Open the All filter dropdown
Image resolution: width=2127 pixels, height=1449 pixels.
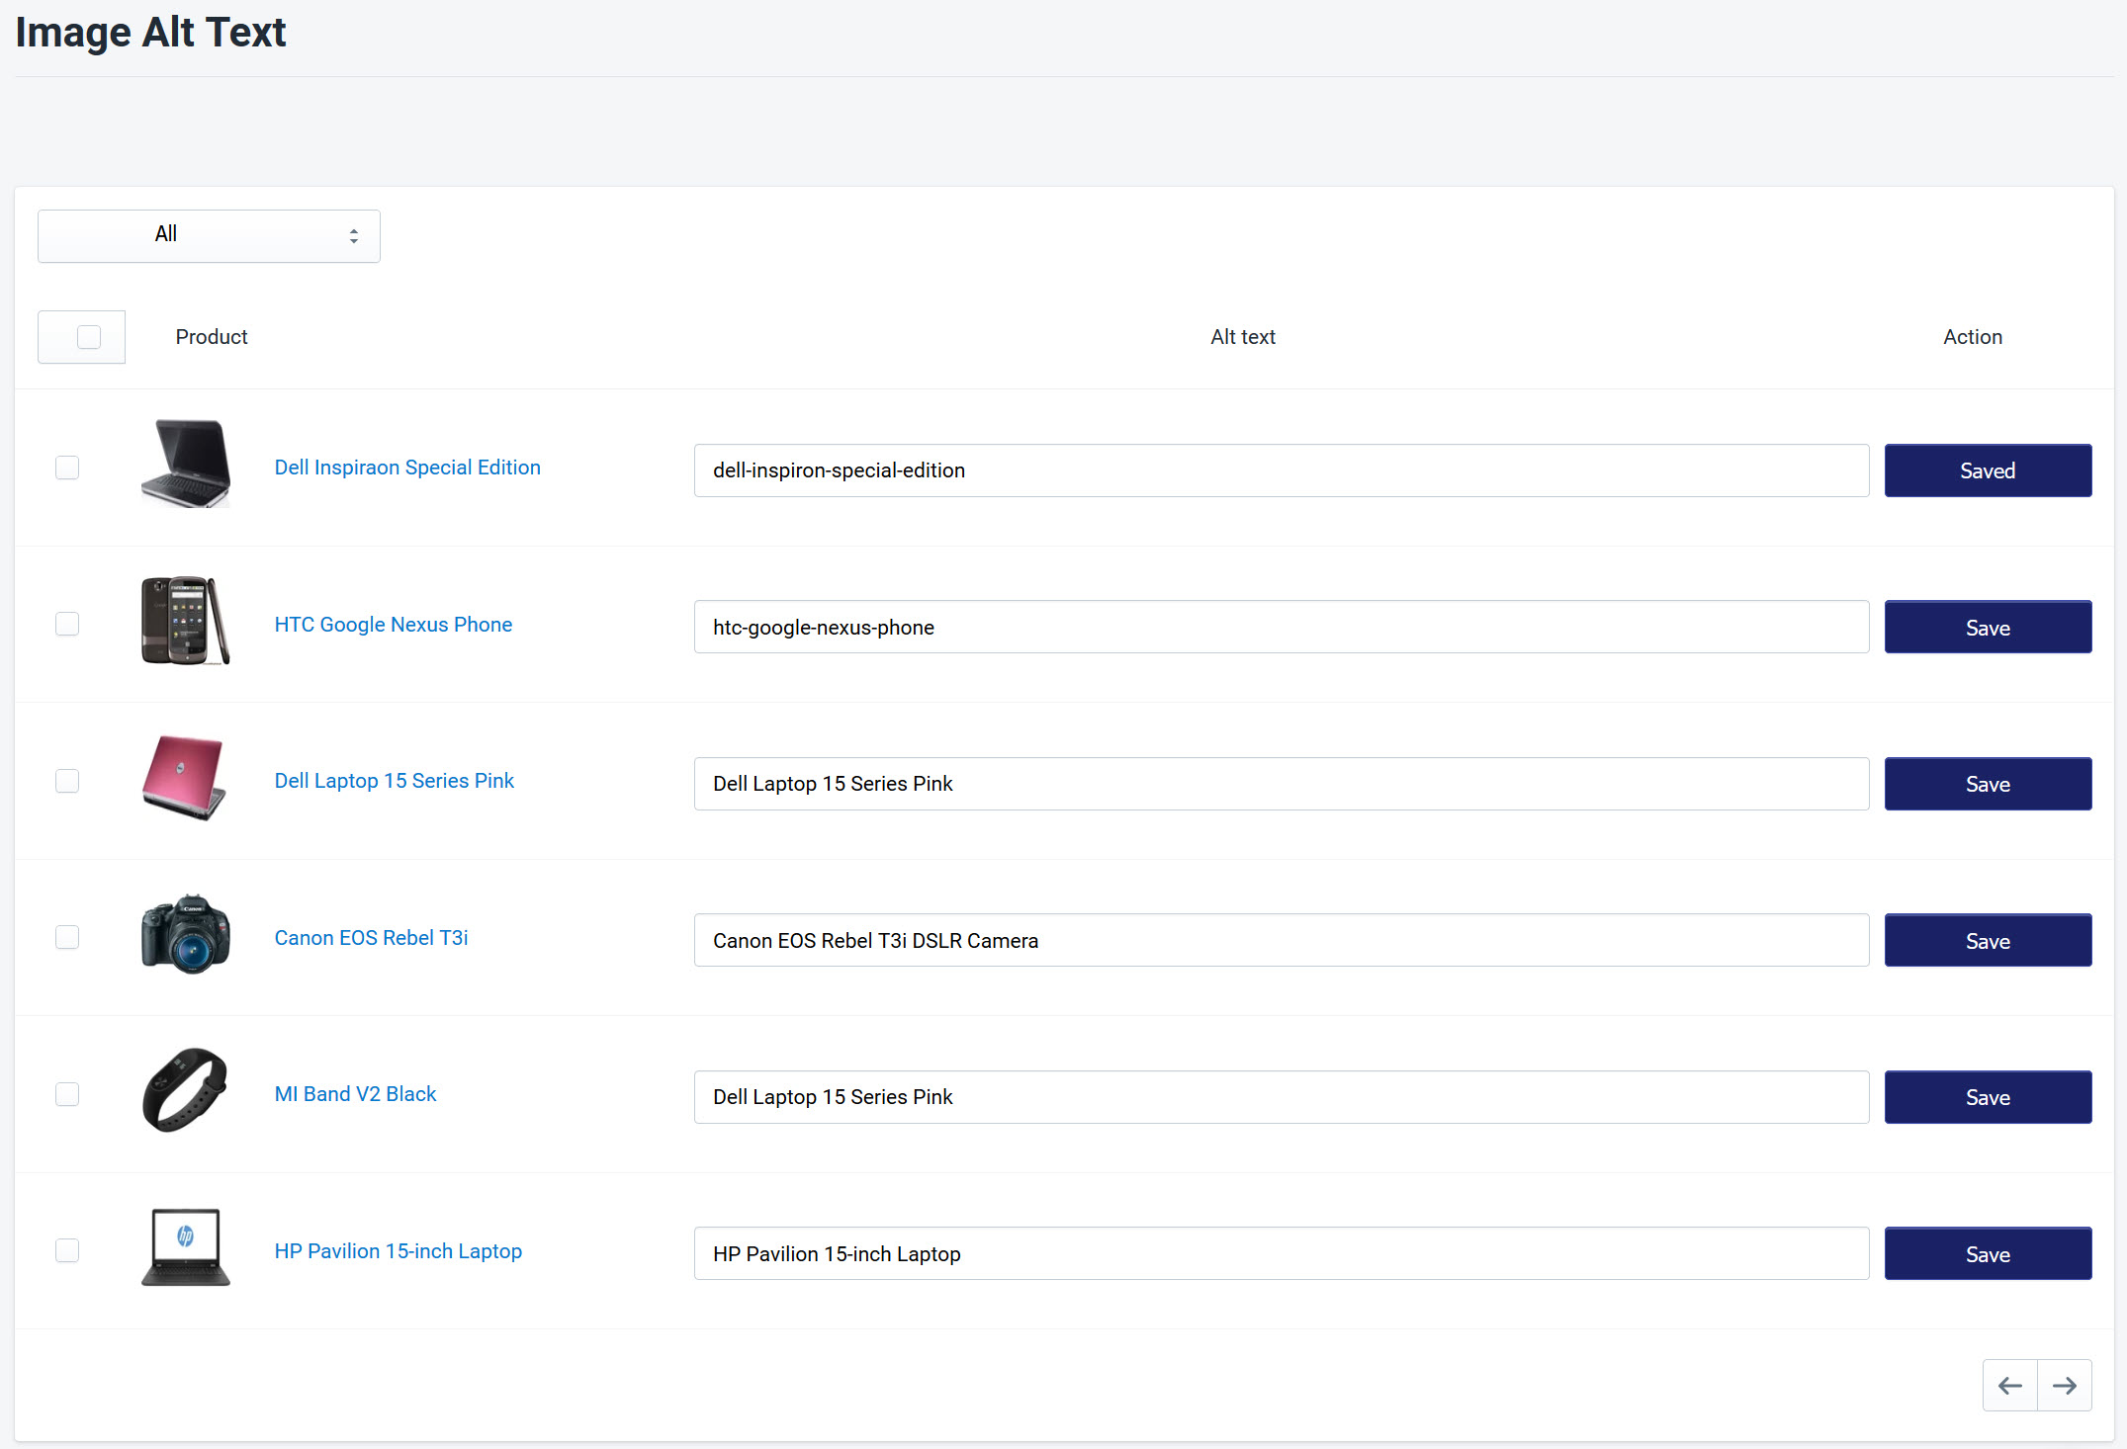click(209, 235)
